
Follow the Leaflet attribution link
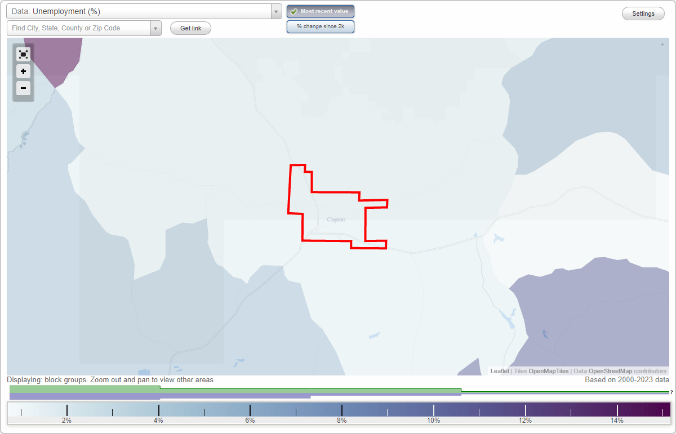click(x=499, y=371)
